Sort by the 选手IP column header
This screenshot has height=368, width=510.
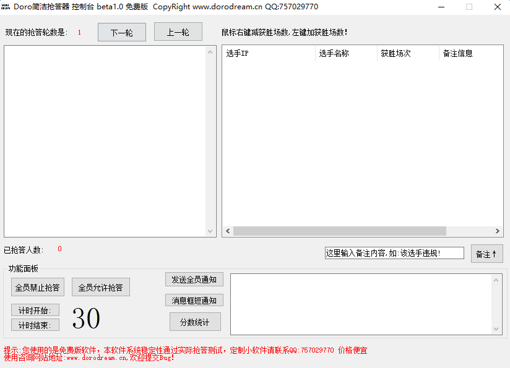tap(269, 53)
